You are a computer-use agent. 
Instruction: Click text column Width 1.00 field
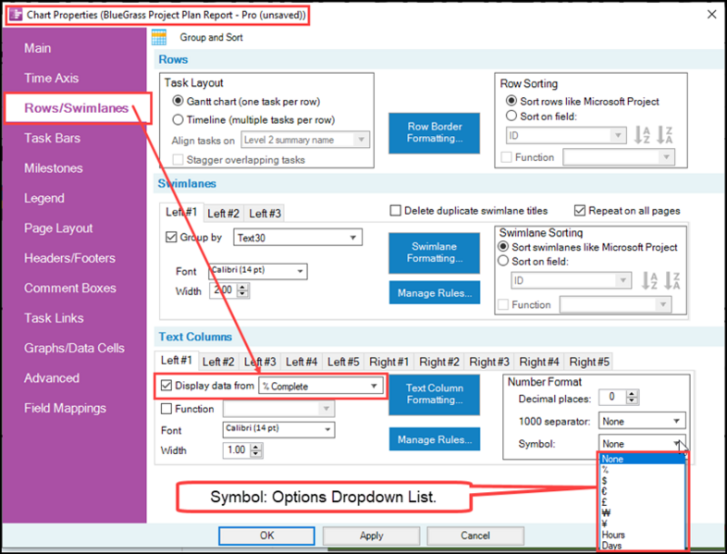coord(237,449)
